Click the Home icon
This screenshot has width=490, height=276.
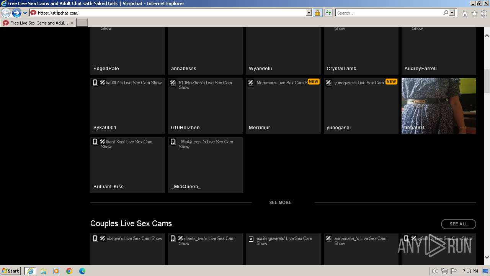click(x=465, y=13)
